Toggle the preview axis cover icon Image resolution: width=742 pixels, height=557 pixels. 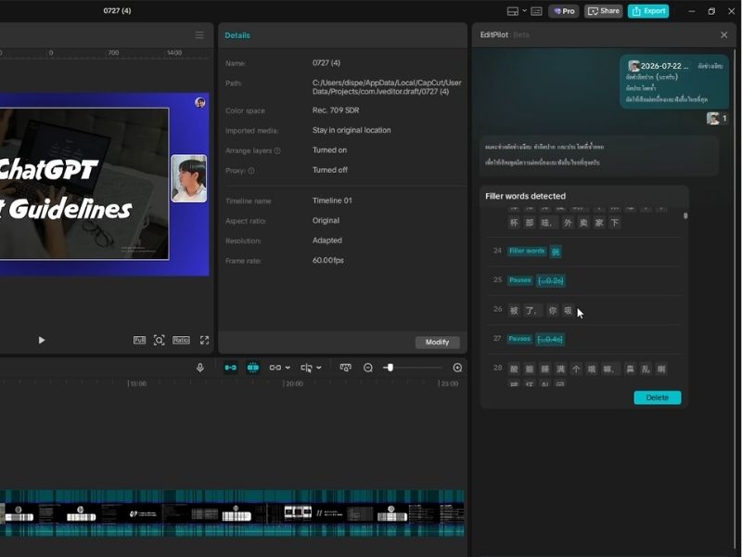pyautogui.click(x=345, y=368)
